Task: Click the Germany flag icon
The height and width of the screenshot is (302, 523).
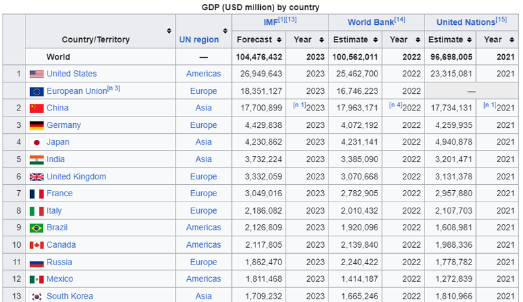Action: pyautogui.click(x=37, y=125)
